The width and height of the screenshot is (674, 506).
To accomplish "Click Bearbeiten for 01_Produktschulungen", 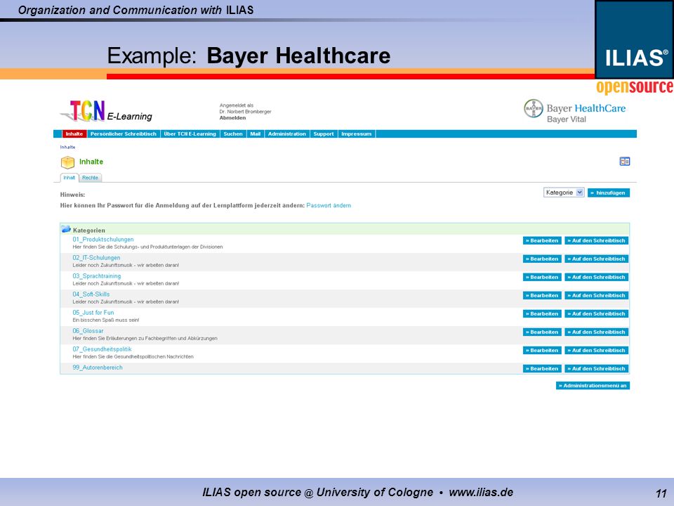I will [x=542, y=240].
